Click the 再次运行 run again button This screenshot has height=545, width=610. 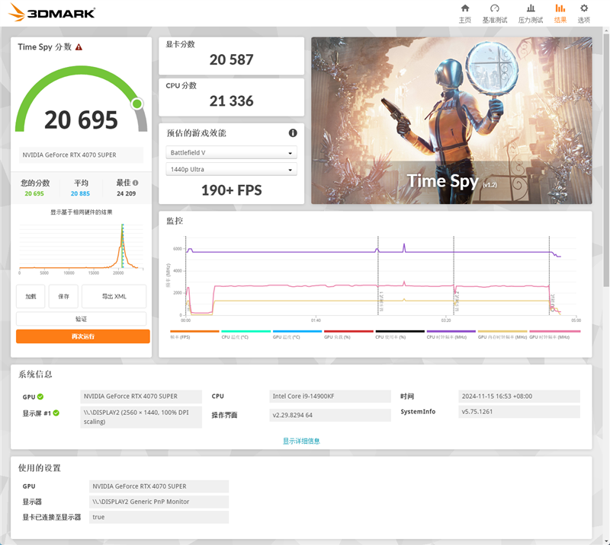pos(82,336)
